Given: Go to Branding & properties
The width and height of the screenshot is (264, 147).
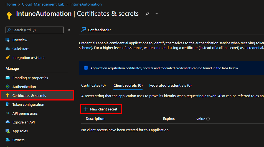Looking at the screenshot, I should coord(30,78).
